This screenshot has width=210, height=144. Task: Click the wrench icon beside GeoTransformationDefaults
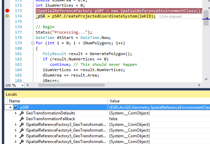pyautogui.click(x=22, y=113)
